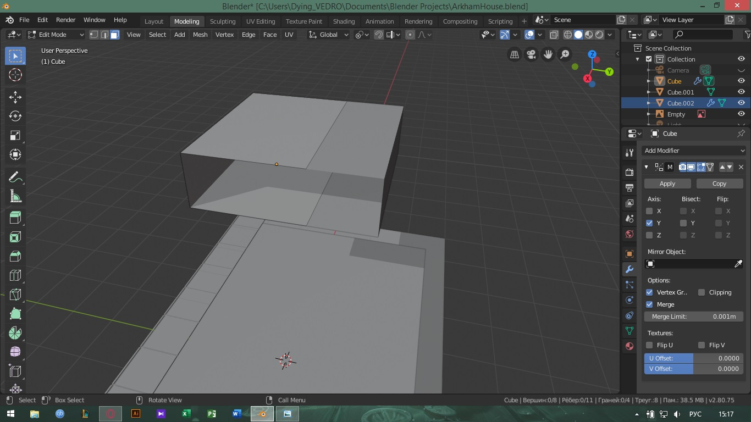
Task: Click the viewport pan hand icon
Action: (x=548, y=54)
